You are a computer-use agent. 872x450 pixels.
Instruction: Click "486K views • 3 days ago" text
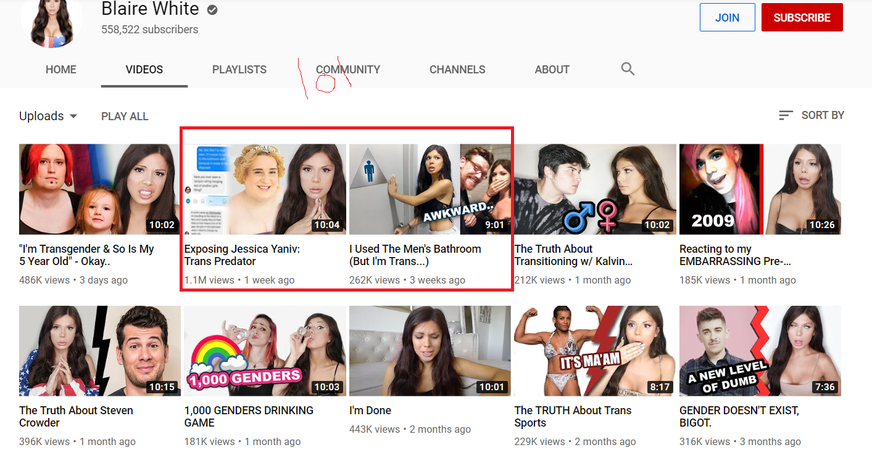[73, 280]
